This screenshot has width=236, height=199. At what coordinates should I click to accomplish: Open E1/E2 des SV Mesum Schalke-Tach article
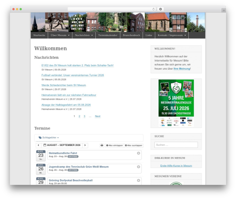[x=77, y=65]
